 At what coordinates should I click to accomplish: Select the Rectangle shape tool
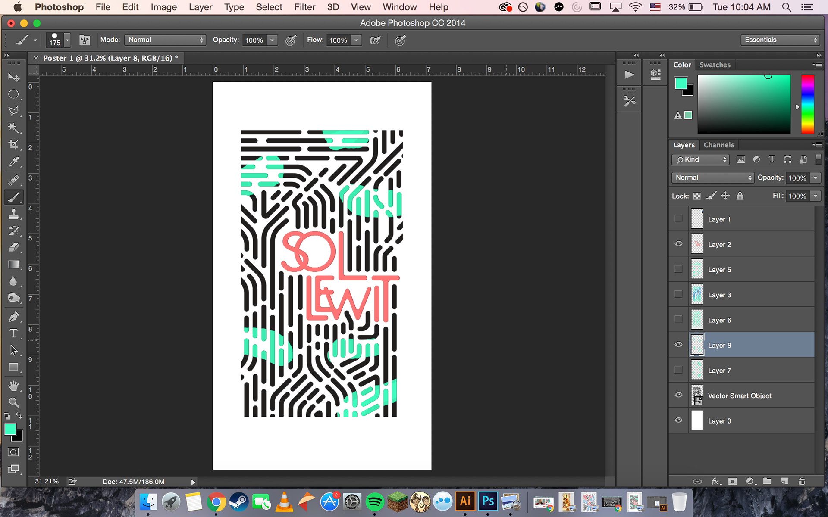tap(13, 368)
